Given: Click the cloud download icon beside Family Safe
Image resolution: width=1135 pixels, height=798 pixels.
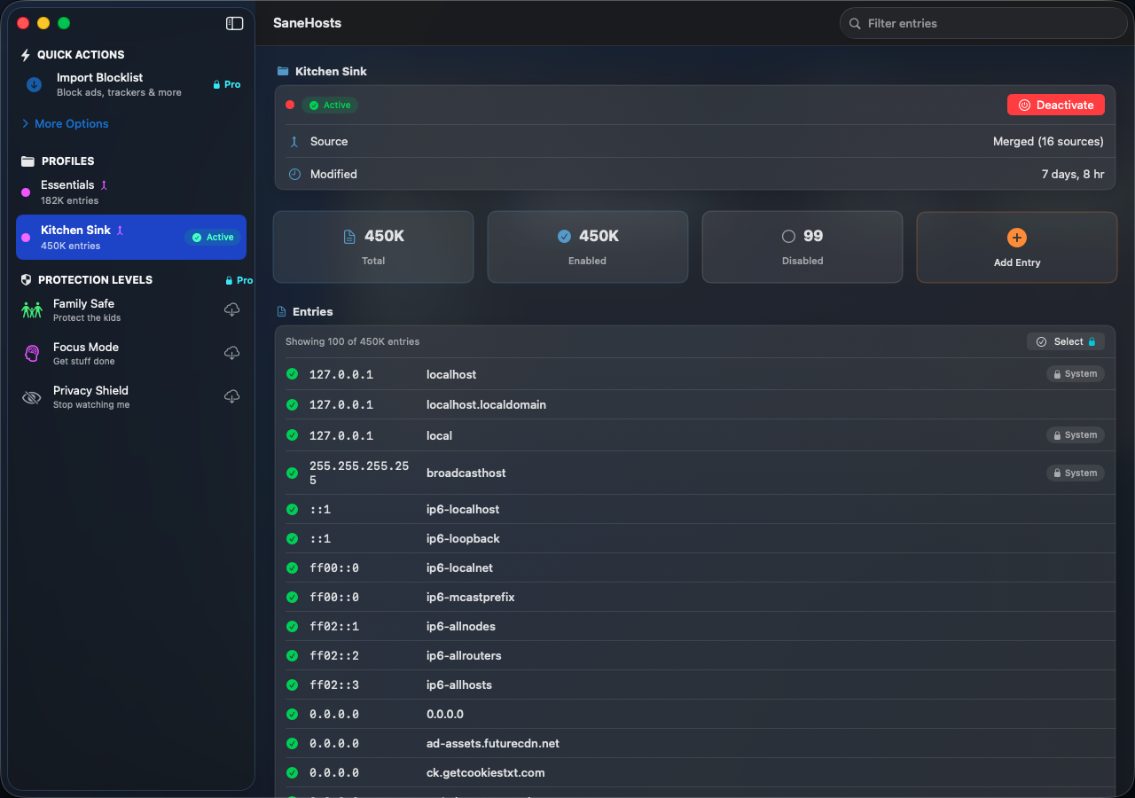Looking at the screenshot, I should (x=231, y=309).
